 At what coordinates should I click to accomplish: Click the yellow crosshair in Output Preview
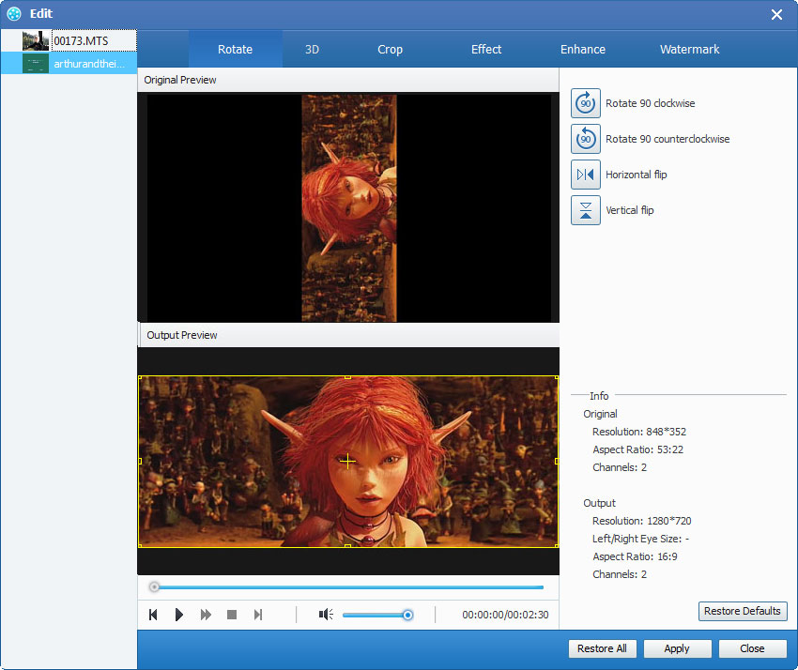point(347,461)
